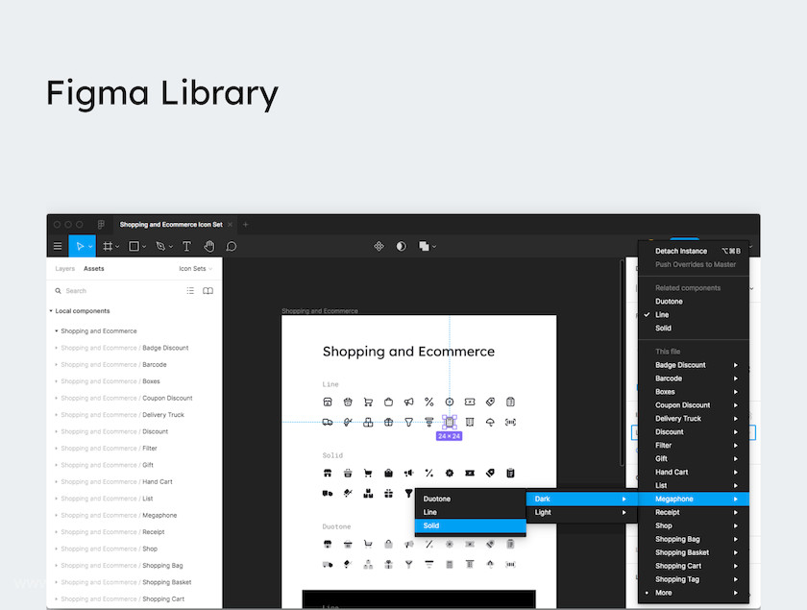
Task: Open the team library book icon
Action: coord(208,291)
